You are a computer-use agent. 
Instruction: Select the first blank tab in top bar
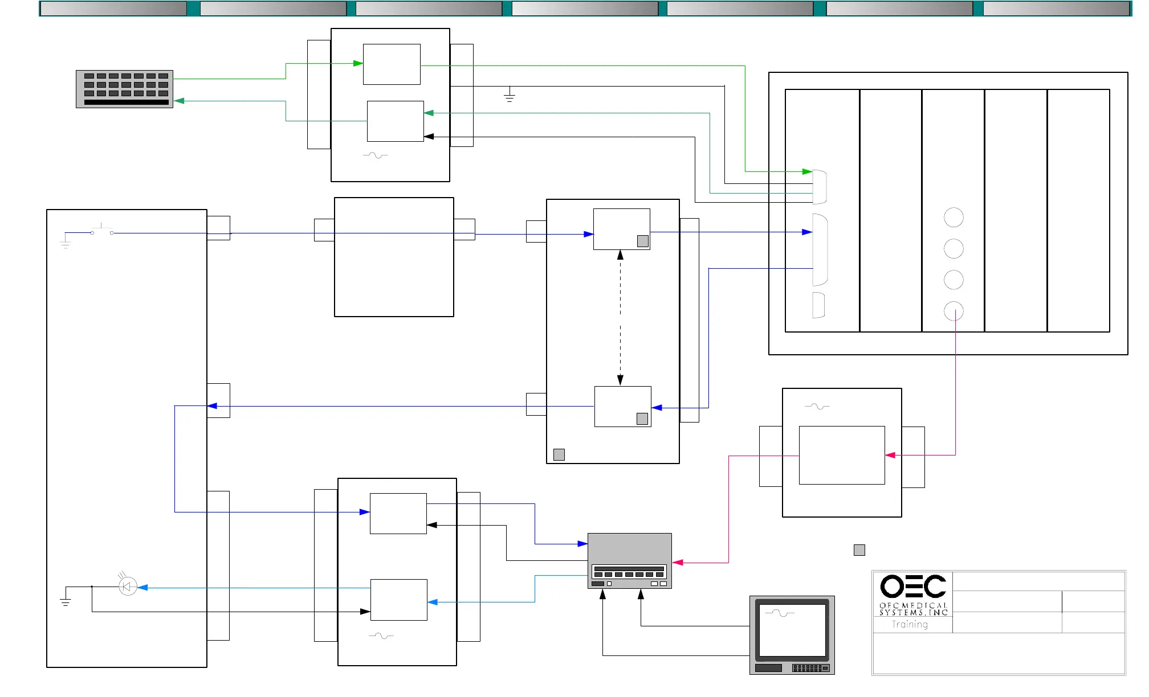tap(113, 9)
